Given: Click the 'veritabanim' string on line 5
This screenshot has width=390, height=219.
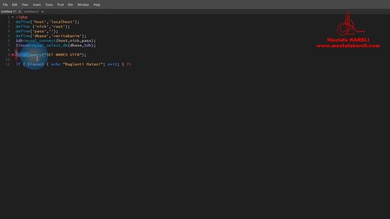Looking at the screenshot, I should (66, 36).
